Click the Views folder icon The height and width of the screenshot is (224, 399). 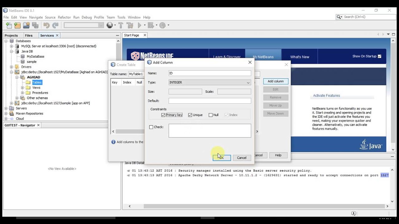[x=28, y=87]
